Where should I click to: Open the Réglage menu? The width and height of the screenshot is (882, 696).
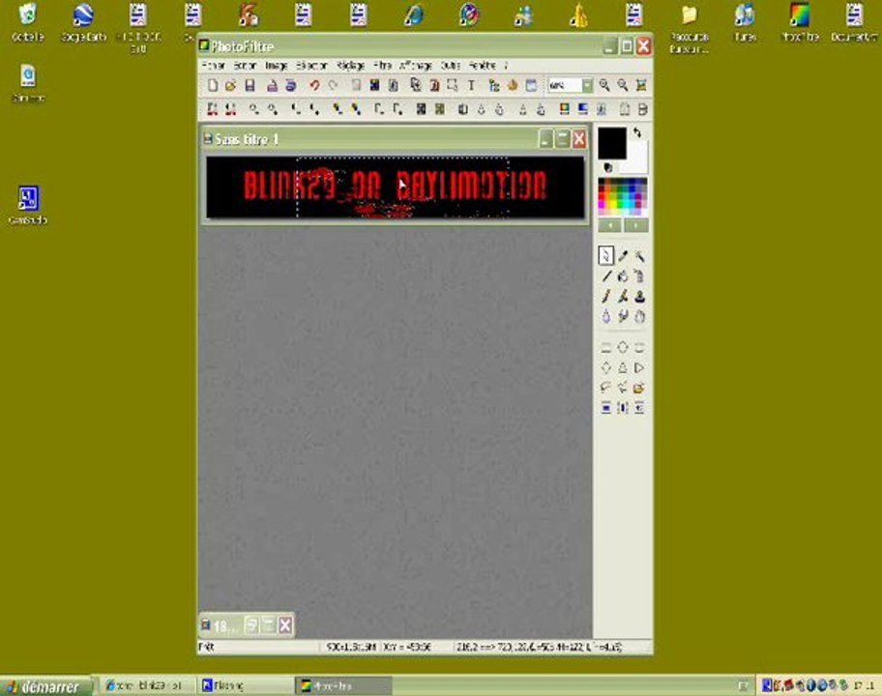(x=351, y=66)
